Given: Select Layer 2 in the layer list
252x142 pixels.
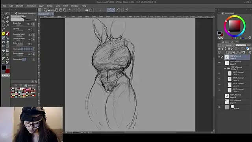Looking at the screenshot, I should tap(237, 96).
